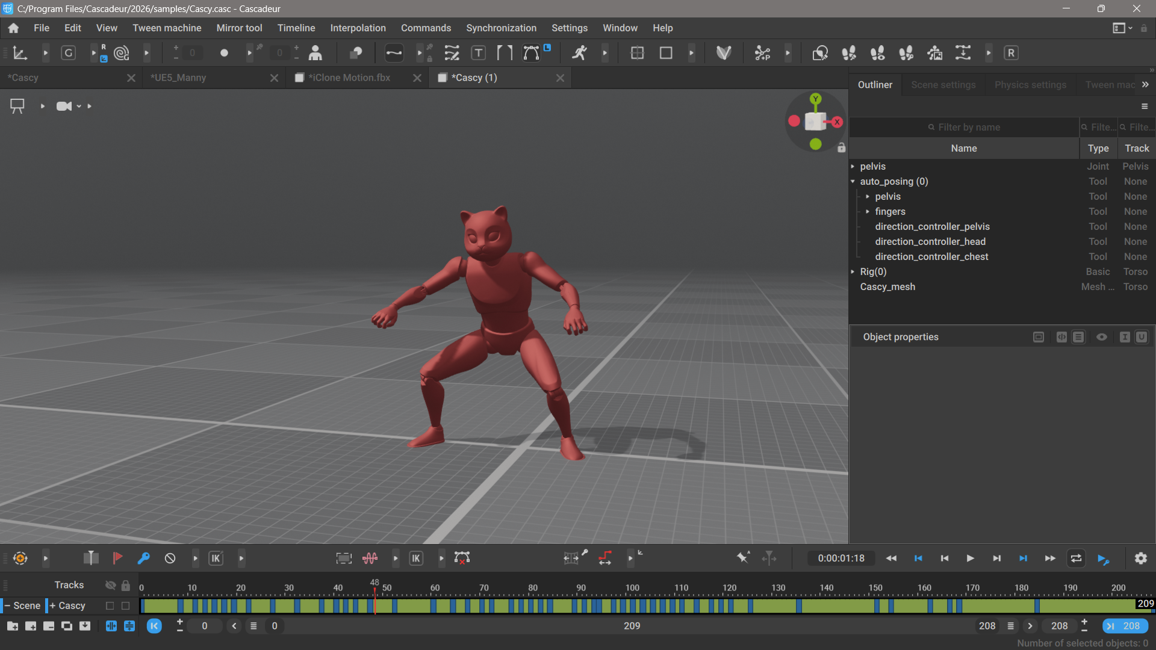Click the character silhouette toolbar icon

click(315, 53)
